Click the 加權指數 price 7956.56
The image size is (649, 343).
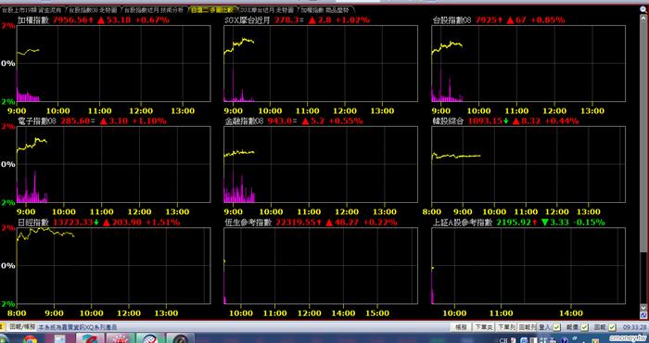pos(70,19)
